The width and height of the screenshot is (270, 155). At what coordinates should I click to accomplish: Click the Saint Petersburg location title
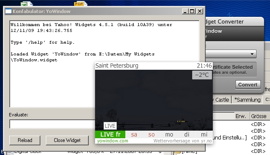click(117, 66)
